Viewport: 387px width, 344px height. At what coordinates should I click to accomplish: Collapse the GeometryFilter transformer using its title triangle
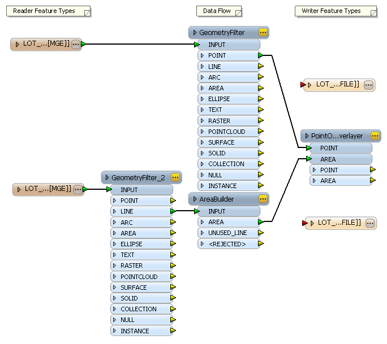(195, 33)
